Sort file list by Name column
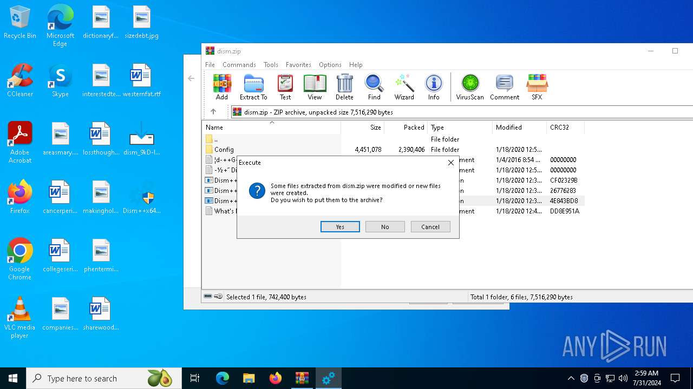The height and width of the screenshot is (389, 693). tap(272, 128)
